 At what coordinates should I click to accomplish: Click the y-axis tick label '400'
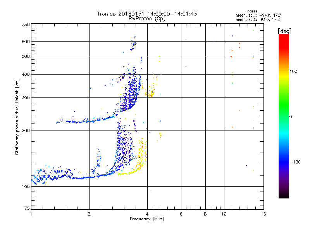(26, 74)
